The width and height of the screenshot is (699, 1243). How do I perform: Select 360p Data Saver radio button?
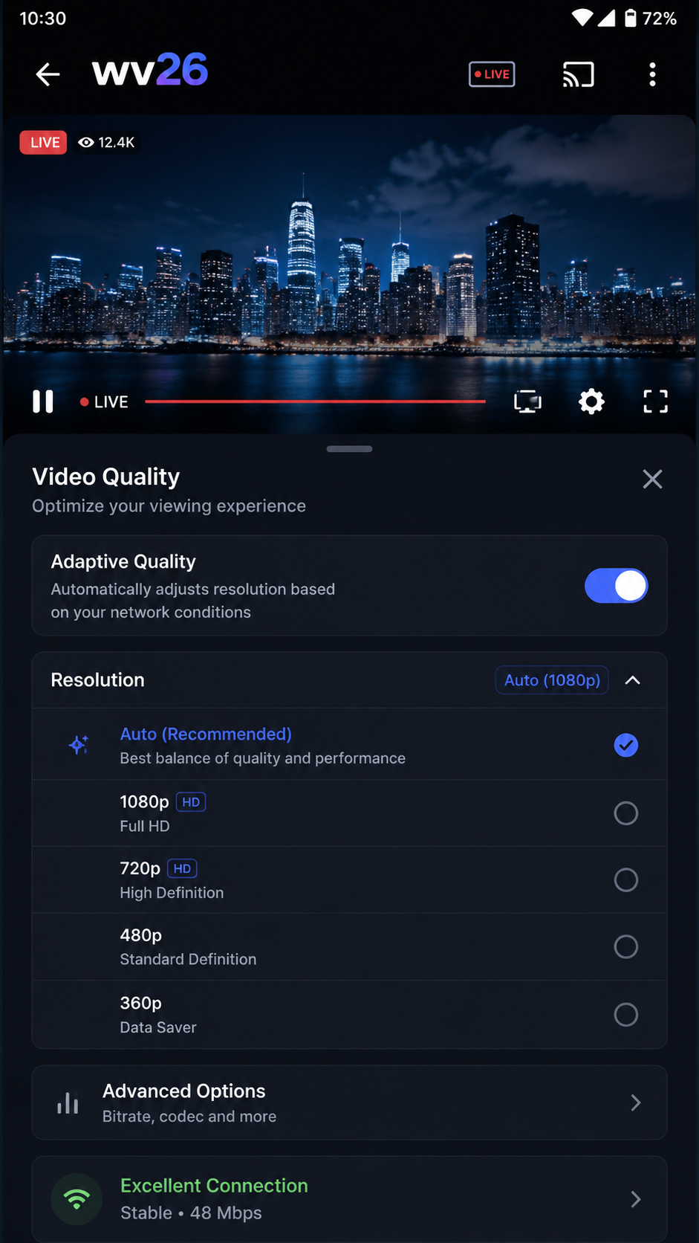pyautogui.click(x=626, y=1014)
